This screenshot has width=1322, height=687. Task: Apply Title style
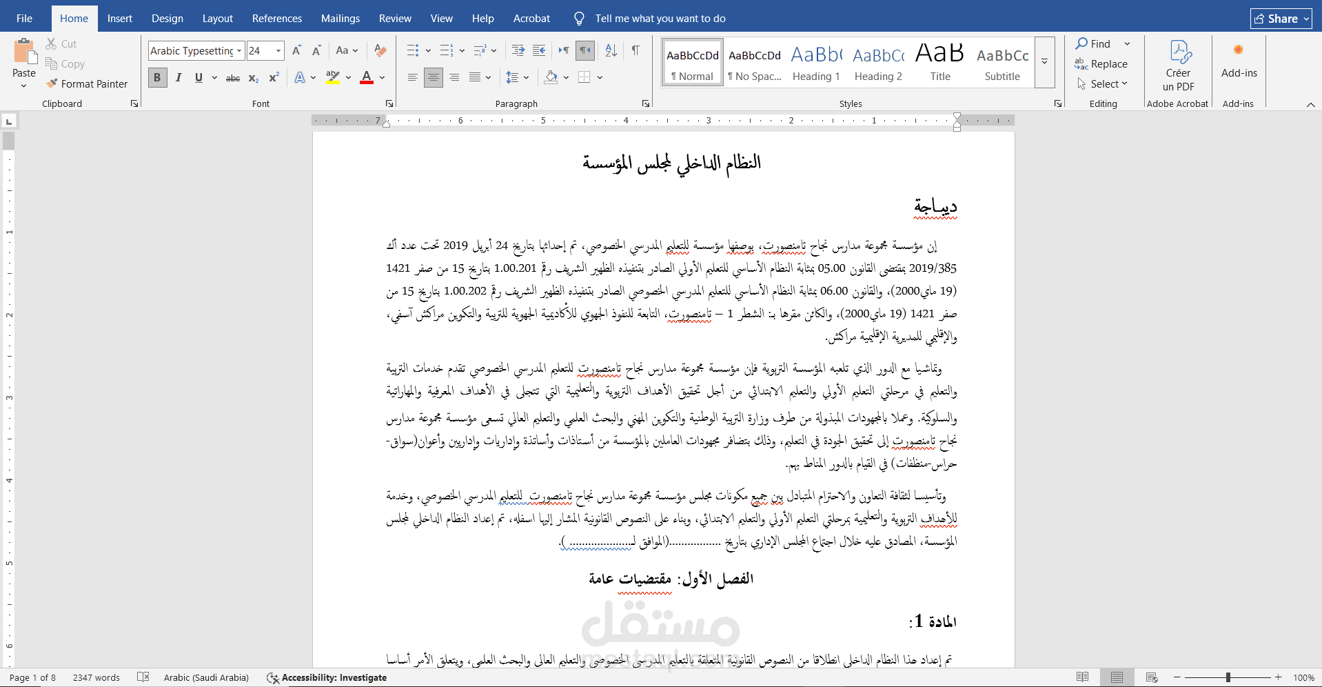[940, 63]
